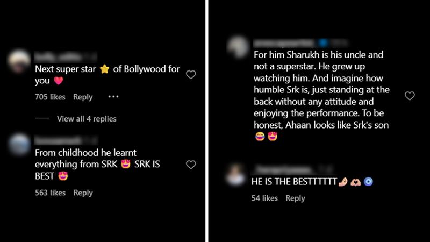The width and height of the screenshot is (430, 242).
Task: Like the 'From childhood he learnt' comment
Action: 191,165
